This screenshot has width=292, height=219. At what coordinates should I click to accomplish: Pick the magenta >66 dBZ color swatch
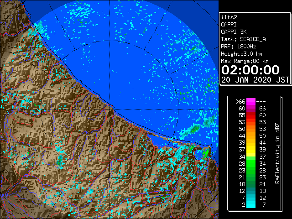pyautogui.click(x=251, y=101)
